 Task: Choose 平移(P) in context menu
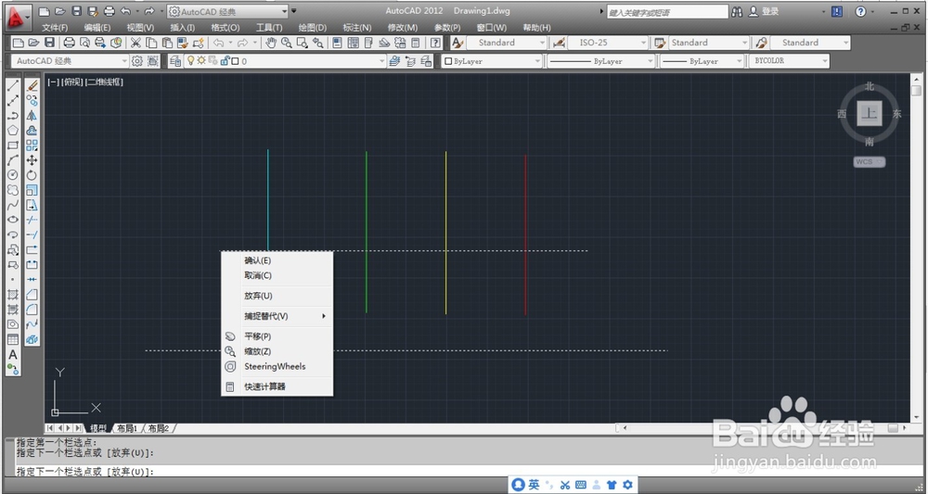277,336
